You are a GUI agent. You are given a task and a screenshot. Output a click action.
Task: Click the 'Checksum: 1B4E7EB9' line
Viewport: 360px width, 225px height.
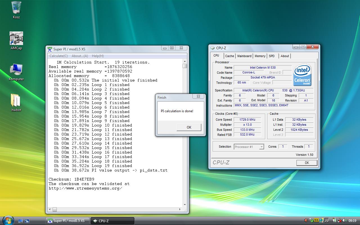click(71, 179)
